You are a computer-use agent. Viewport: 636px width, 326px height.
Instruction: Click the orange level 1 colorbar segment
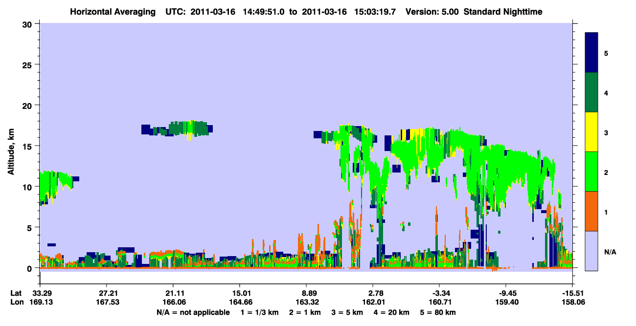(591, 211)
